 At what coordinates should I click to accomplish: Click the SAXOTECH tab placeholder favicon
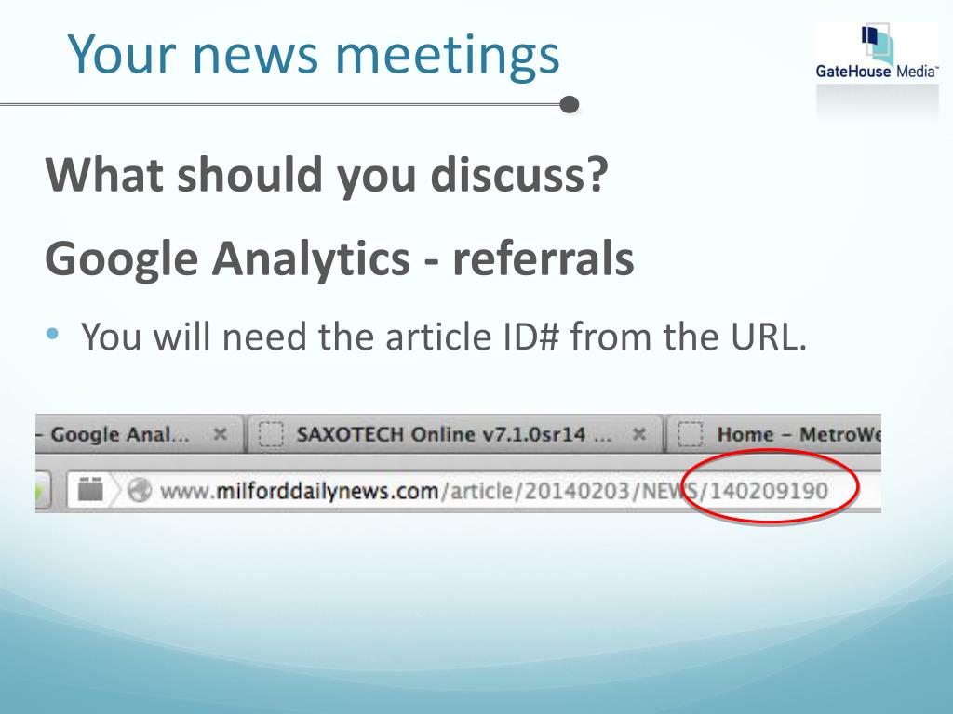point(271,434)
